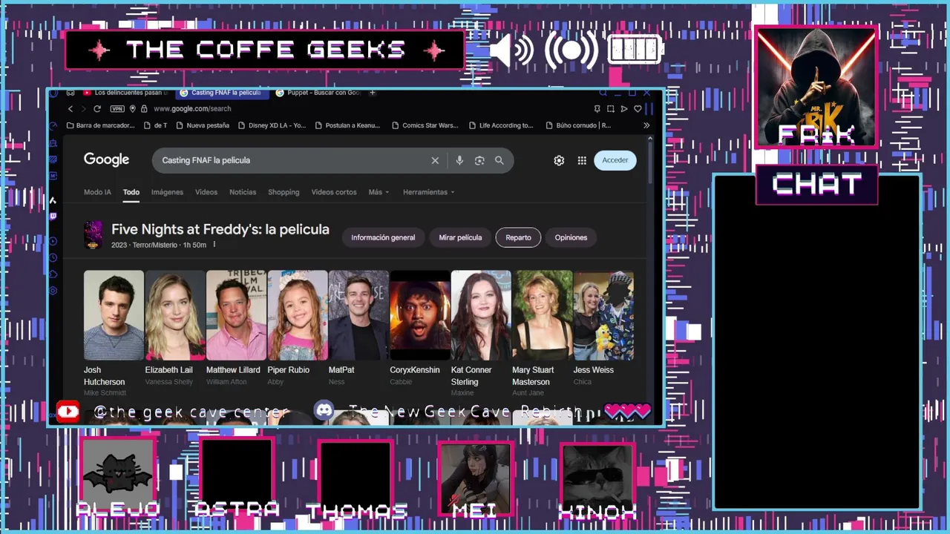Open Google quick settings gear
Image resolution: width=950 pixels, height=534 pixels.
click(559, 160)
